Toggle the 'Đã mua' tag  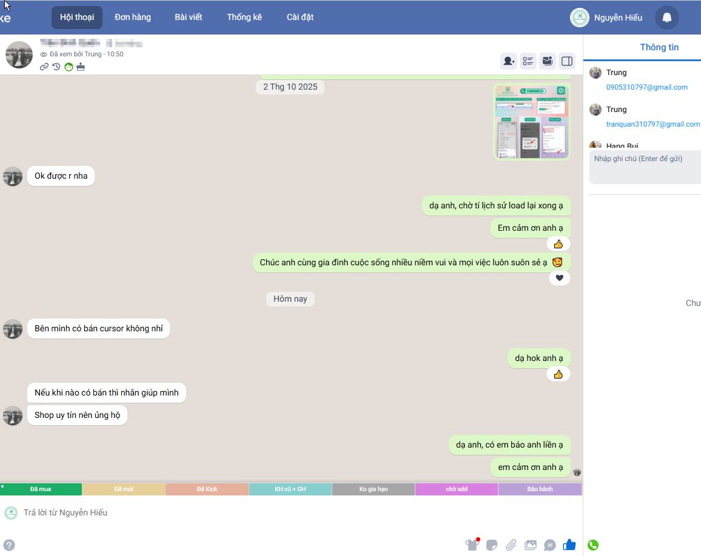[41, 489]
